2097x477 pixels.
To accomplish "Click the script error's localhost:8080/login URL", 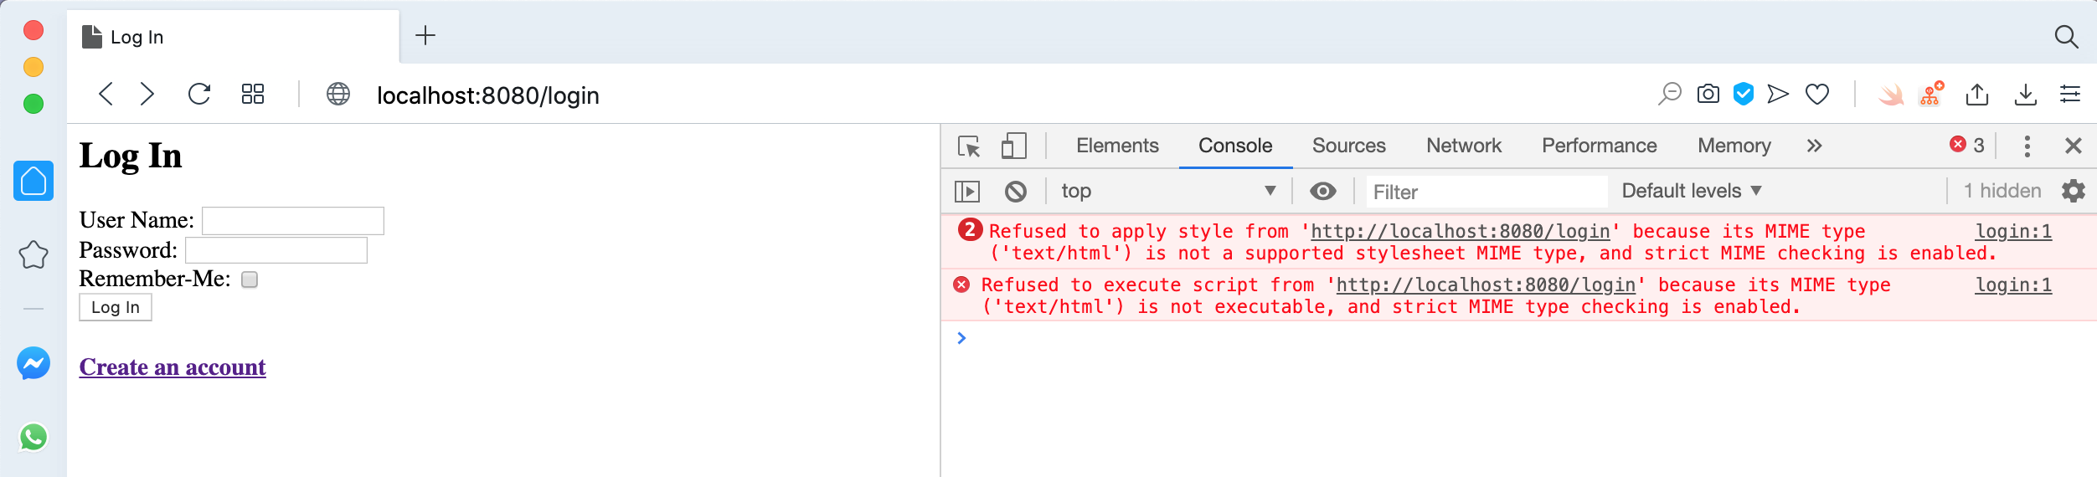I will point(1486,285).
